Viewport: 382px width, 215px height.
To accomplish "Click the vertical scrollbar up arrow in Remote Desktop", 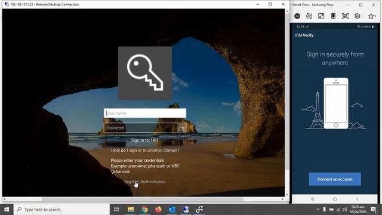I will (287, 11).
